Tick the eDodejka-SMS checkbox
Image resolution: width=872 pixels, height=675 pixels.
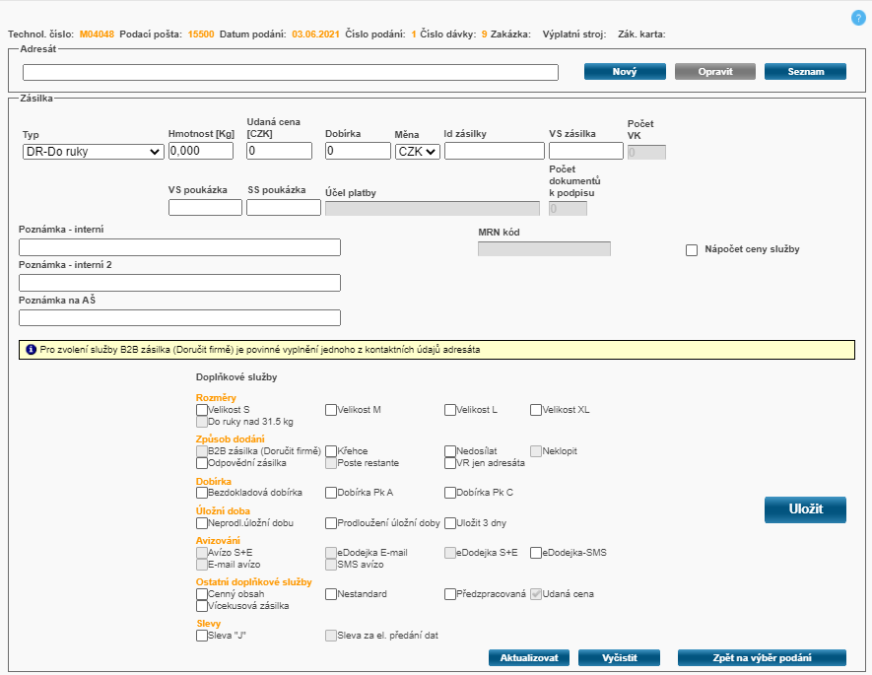536,554
